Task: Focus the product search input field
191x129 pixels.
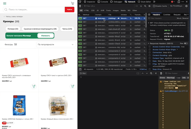Action: pos(34,9)
